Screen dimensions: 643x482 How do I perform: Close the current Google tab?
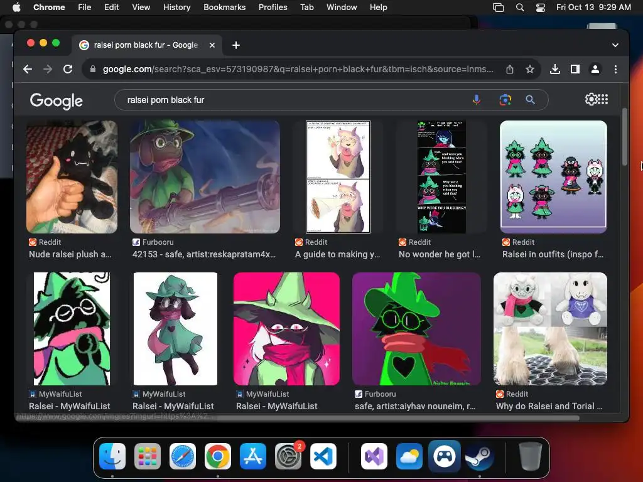point(212,45)
